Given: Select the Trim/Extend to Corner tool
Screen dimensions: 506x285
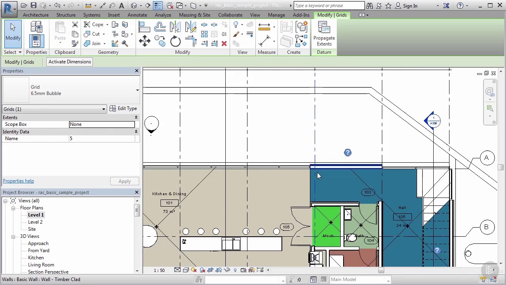Looking at the screenshot, I should (191, 41).
